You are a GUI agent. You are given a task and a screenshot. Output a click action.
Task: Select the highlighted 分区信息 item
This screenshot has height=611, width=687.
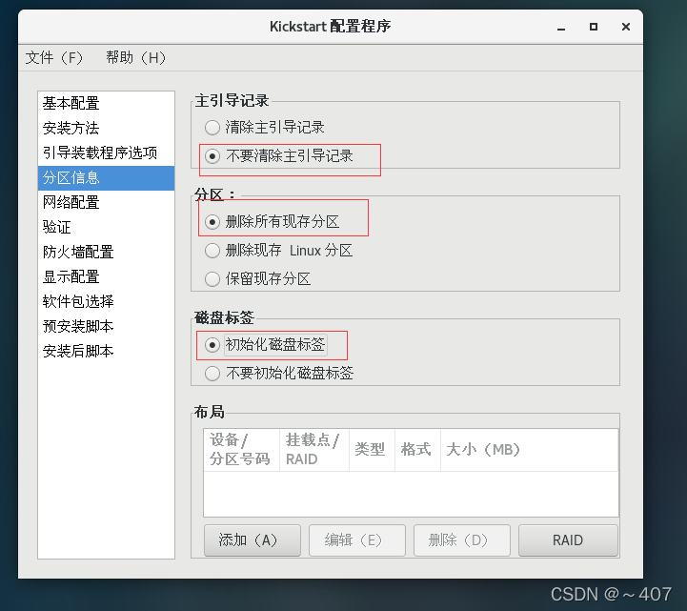[x=106, y=177]
